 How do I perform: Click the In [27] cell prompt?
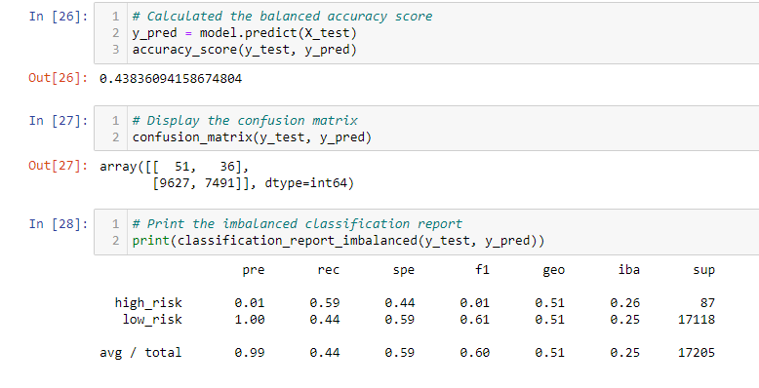[59, 121]
